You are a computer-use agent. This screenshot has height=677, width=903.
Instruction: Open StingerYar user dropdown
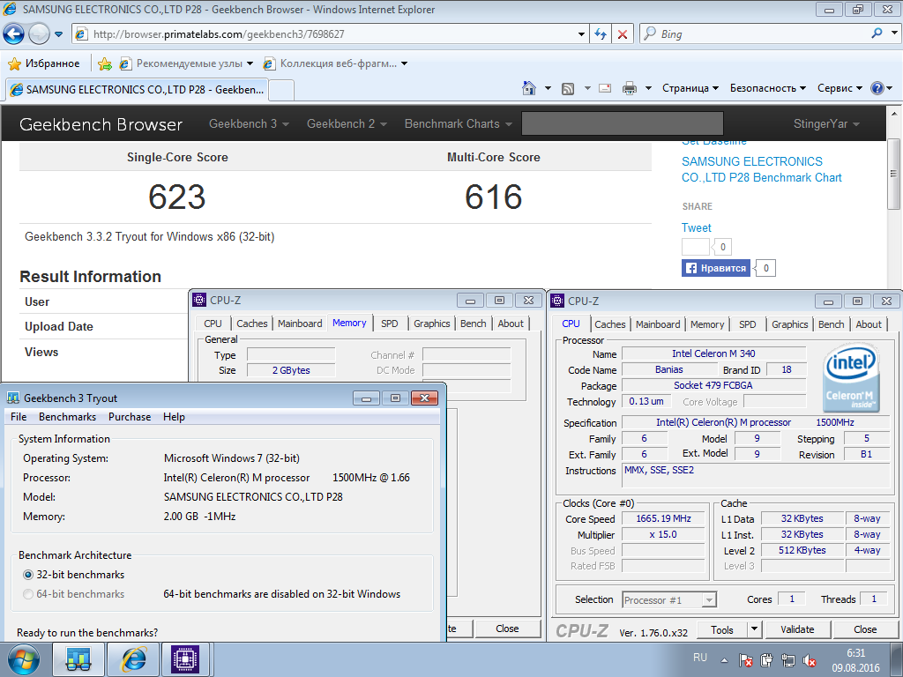[826, 123]
